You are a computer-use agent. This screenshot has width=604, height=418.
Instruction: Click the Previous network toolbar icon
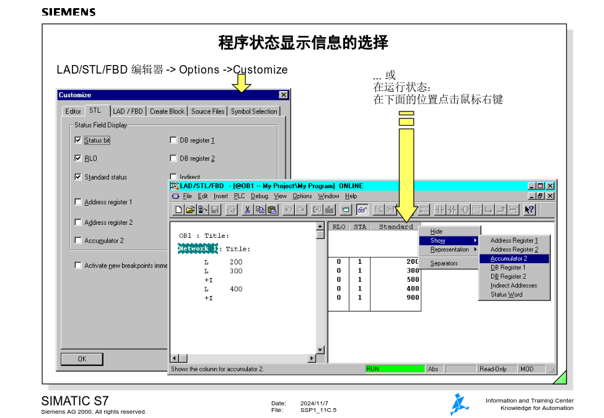[379, 210]
